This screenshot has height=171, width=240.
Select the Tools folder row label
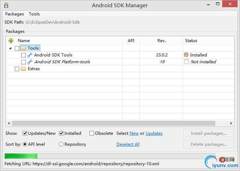pyautogui.click(x=33, y=48)
